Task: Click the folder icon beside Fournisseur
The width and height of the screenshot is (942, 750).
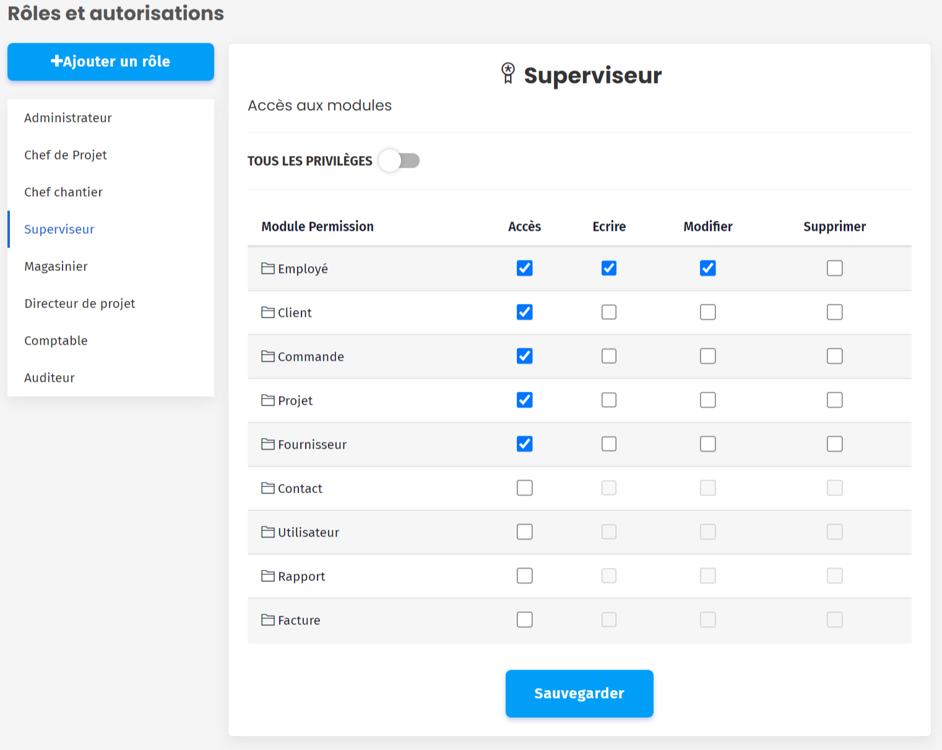Action: (267, 444)
